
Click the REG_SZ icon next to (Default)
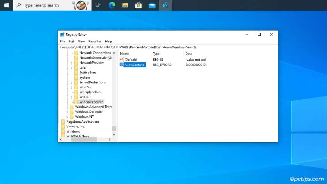[122, 60]
